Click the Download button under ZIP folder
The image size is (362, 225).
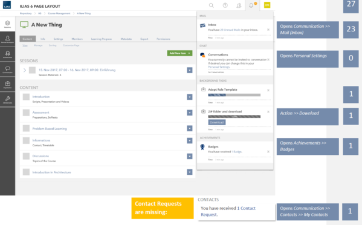tap(217, 122)
